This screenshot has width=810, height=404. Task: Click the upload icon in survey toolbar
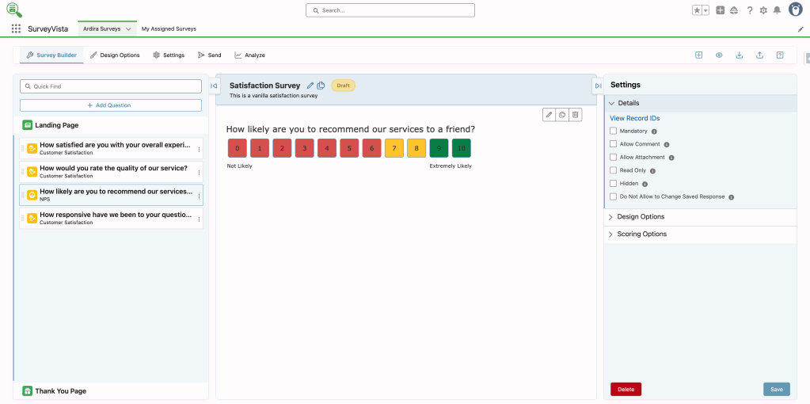[x=760, y=55]
